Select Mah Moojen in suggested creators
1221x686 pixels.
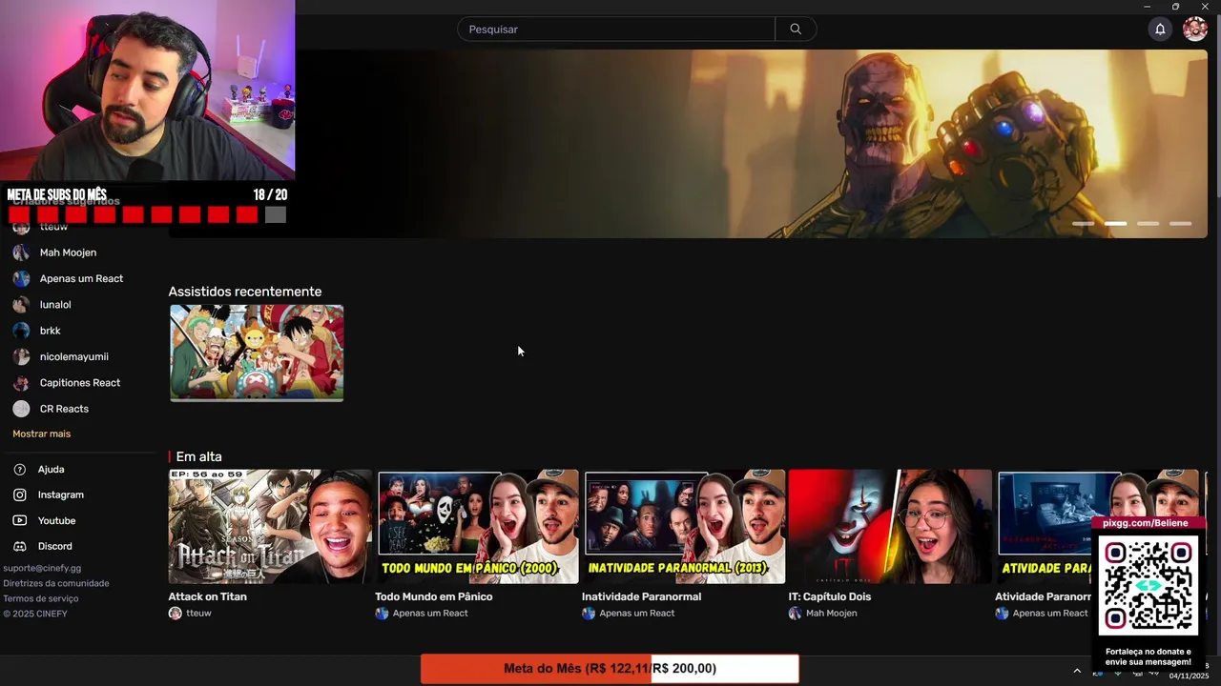pos(68,252)
